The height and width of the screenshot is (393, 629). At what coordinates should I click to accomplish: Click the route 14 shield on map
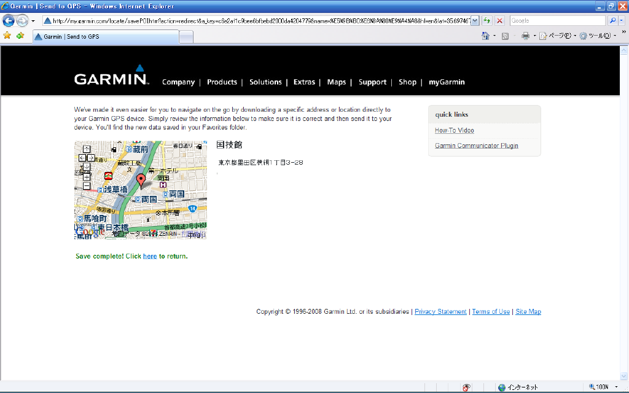(192, 209)
